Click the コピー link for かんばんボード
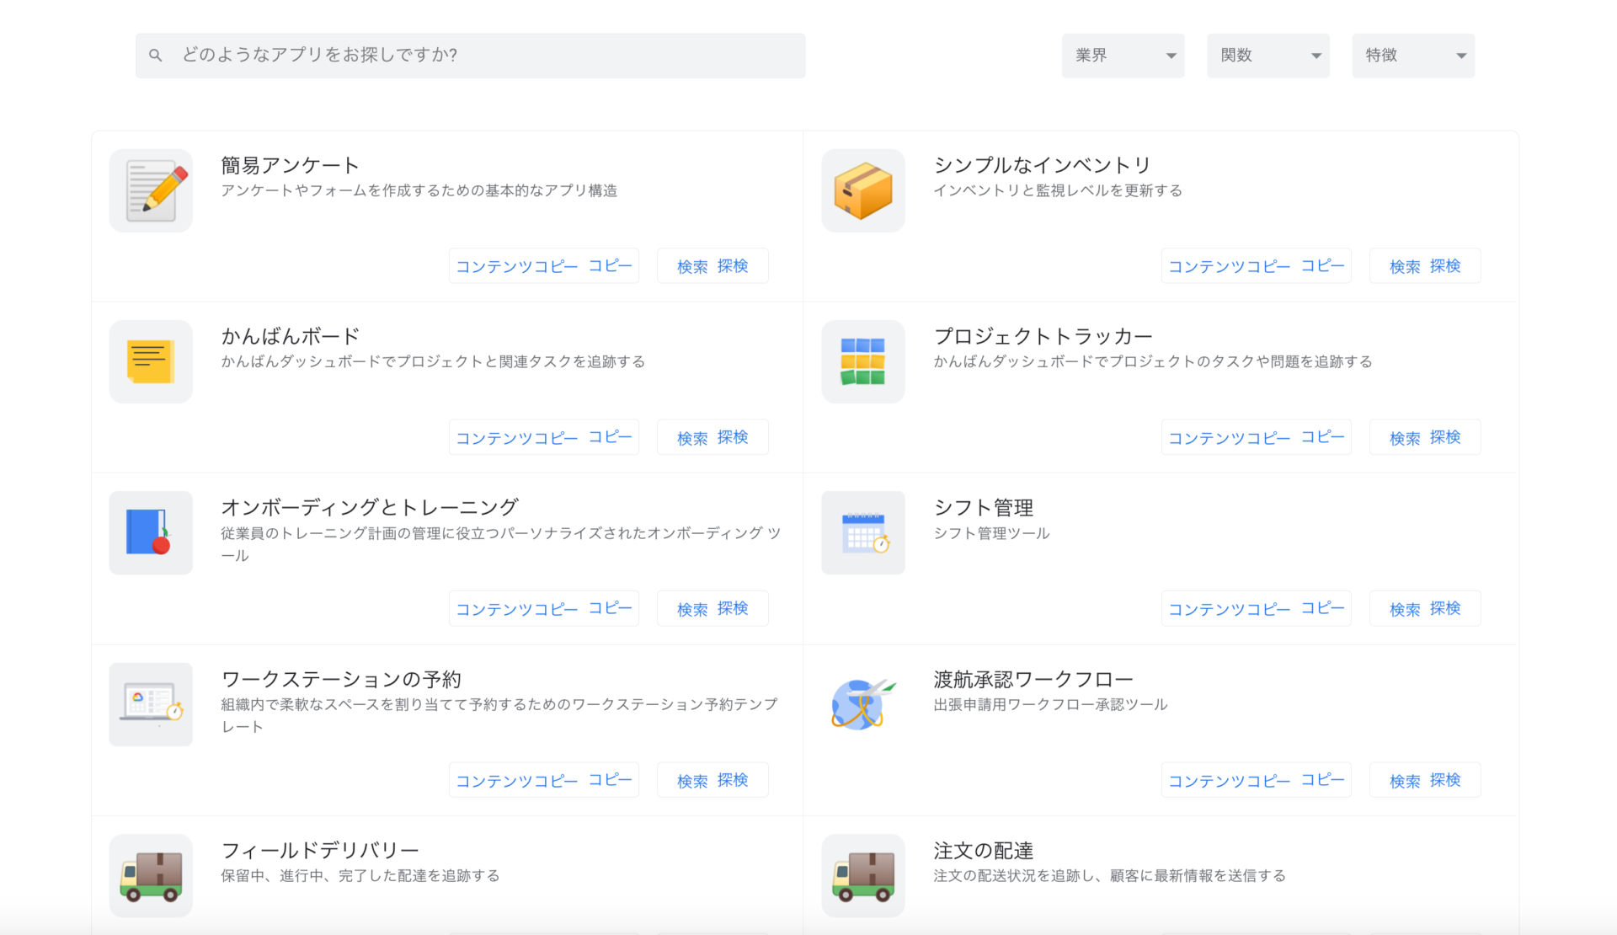The height and width of the screenshot is (935, 1617). coord(543,436)
